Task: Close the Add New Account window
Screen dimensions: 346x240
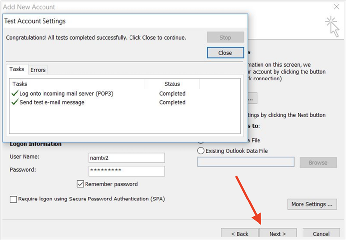Action: coord(336,7)
